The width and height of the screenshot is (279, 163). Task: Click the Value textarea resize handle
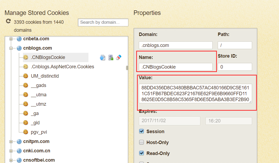tap(250, 102)
